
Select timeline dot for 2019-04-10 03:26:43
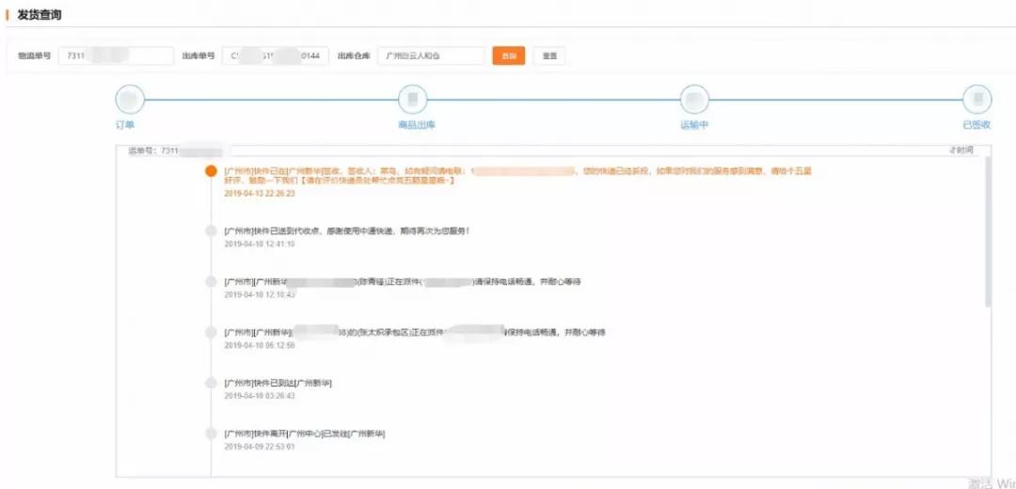tap(211, 383)
